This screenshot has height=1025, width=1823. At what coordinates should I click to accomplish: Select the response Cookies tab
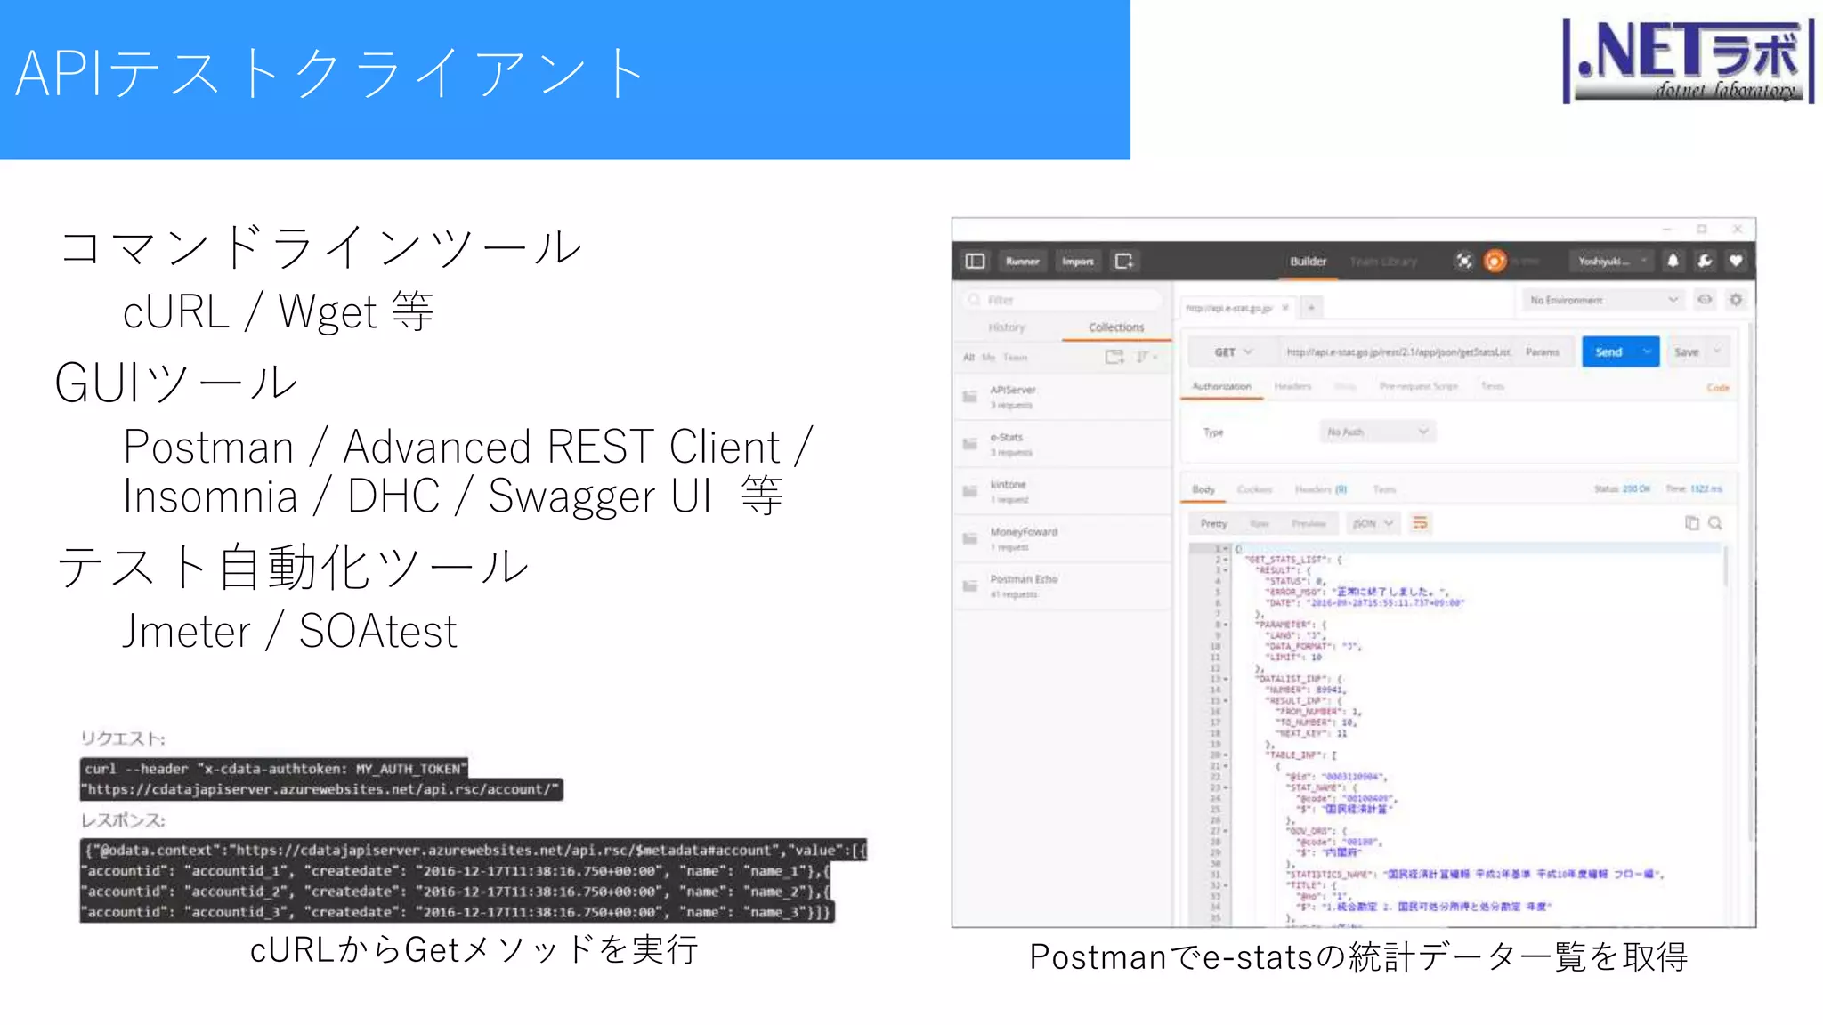[1254, 489]
